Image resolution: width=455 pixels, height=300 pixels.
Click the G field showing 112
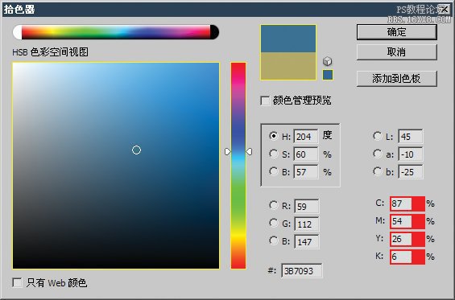[307, 224]
